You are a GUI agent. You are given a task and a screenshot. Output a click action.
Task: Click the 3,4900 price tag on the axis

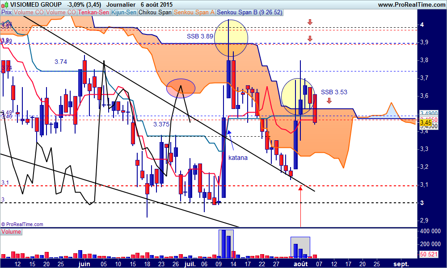[429, 113]
